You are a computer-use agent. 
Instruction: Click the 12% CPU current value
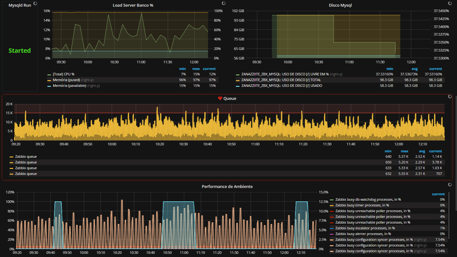click(x=212, y=74)
